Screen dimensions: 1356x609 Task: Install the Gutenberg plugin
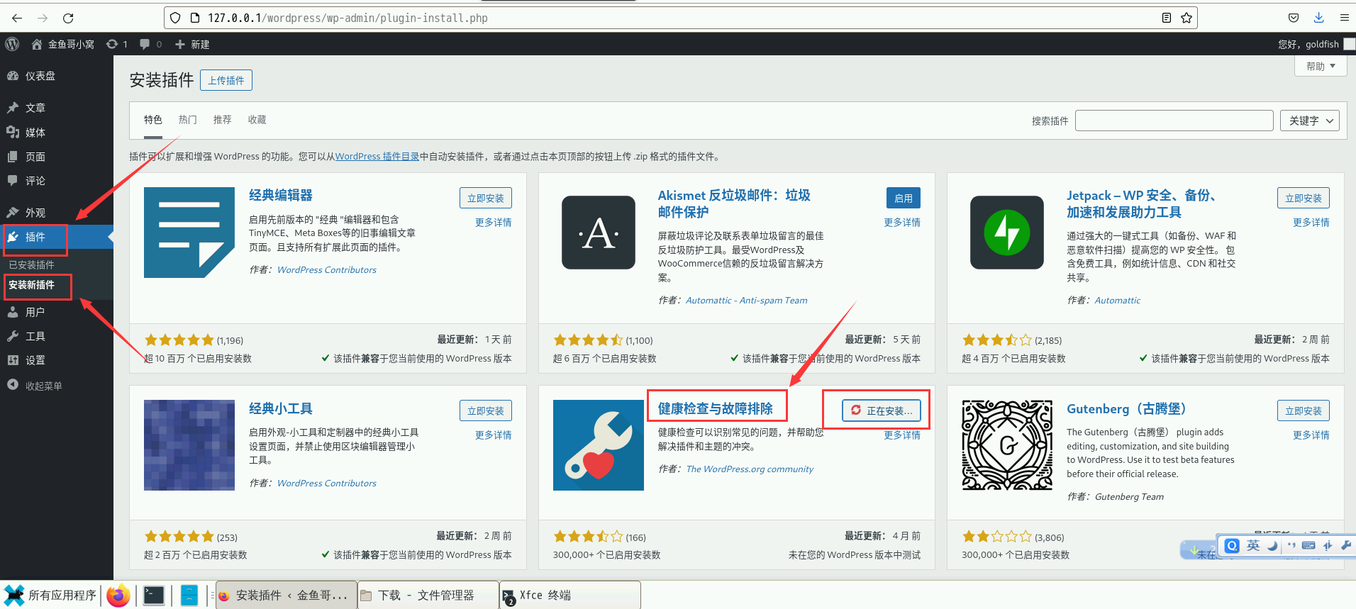pyautogui.click(x=1304, y=410)
